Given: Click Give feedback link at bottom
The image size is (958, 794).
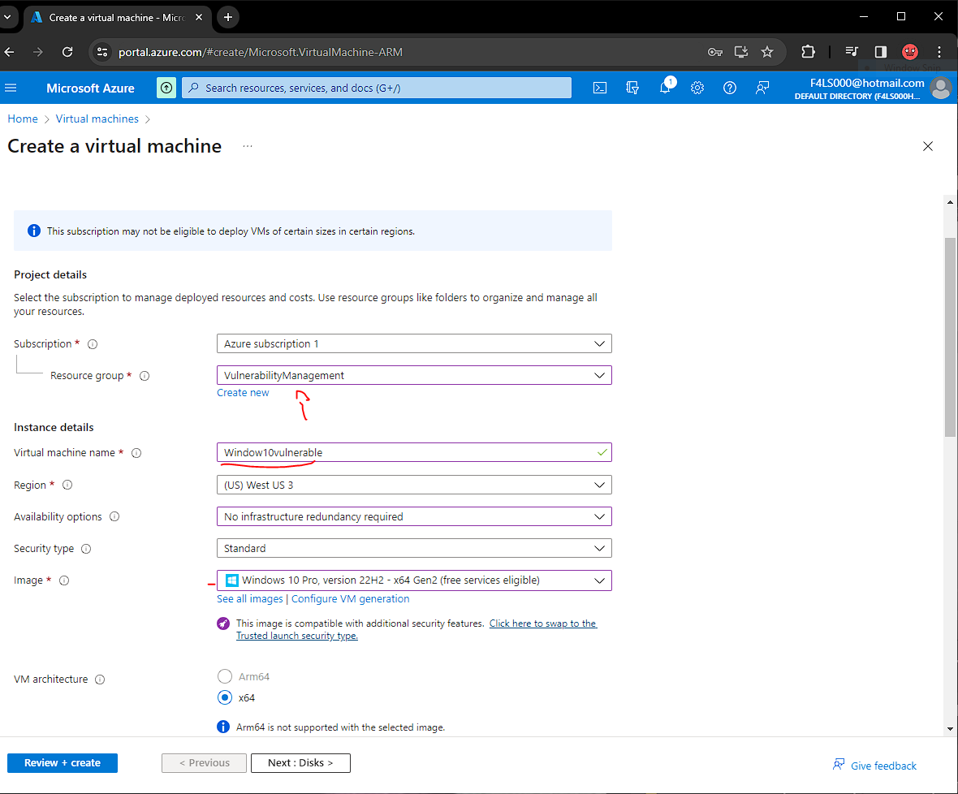Looking at the screenshot, I should click(x=874, y=766).
